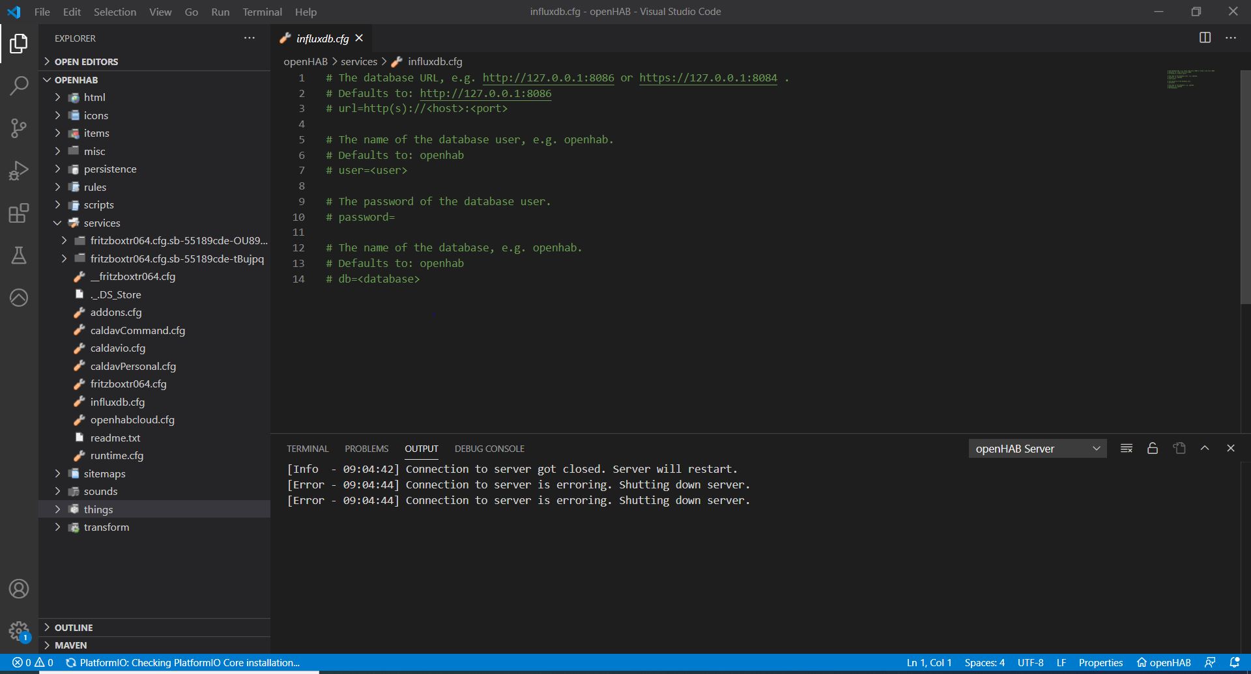Viewport: 1251px width, 674px height.
Task: Open the Explorer view in activity bar
Action: point(19,44)
